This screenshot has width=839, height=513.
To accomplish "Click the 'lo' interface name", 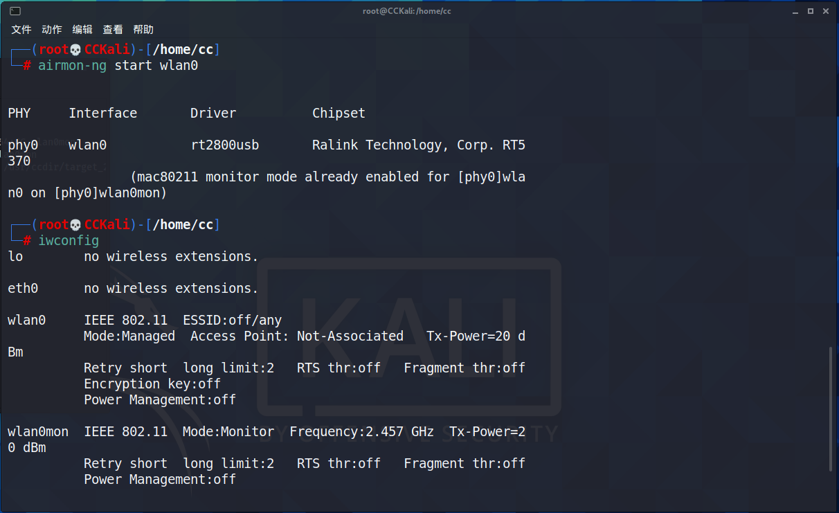I will point(15,256).
